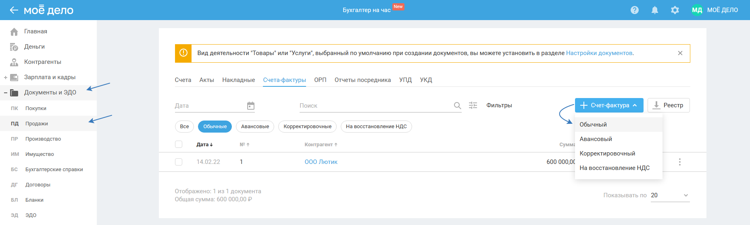750x225 pixels.
Task: Open the filters sliders icon
Action: click(473, 105)
